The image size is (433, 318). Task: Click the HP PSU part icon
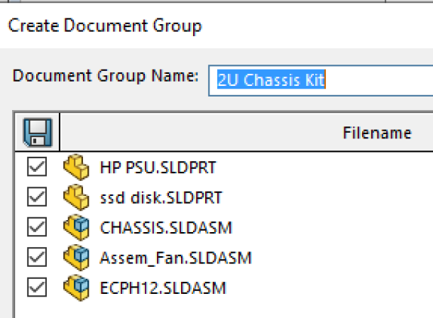click(75, 168)
